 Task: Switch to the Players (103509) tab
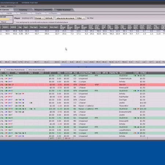(43, 10)
